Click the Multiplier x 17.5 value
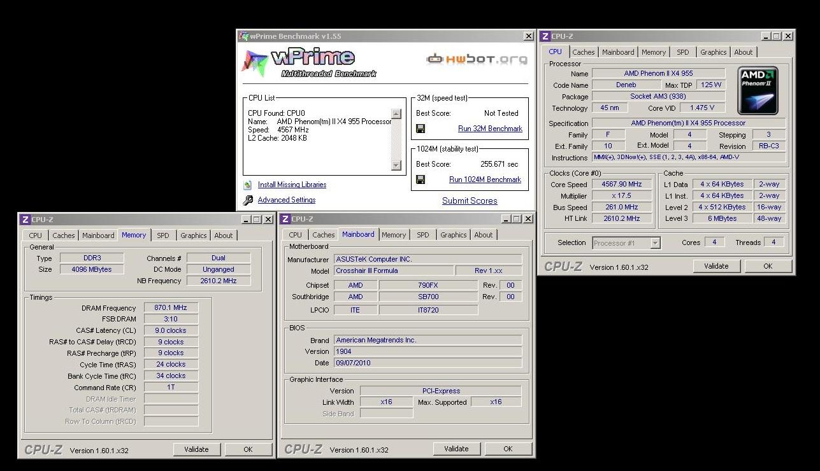 [x=622, y=195]
